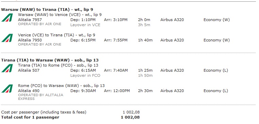The image size is (259, 124).
Task: Click the Venice to Tirana segment title
Action: coord(56,35)
